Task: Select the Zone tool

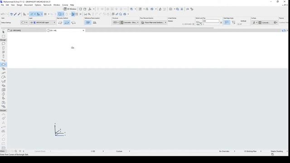Action: (x=3, y=103)
